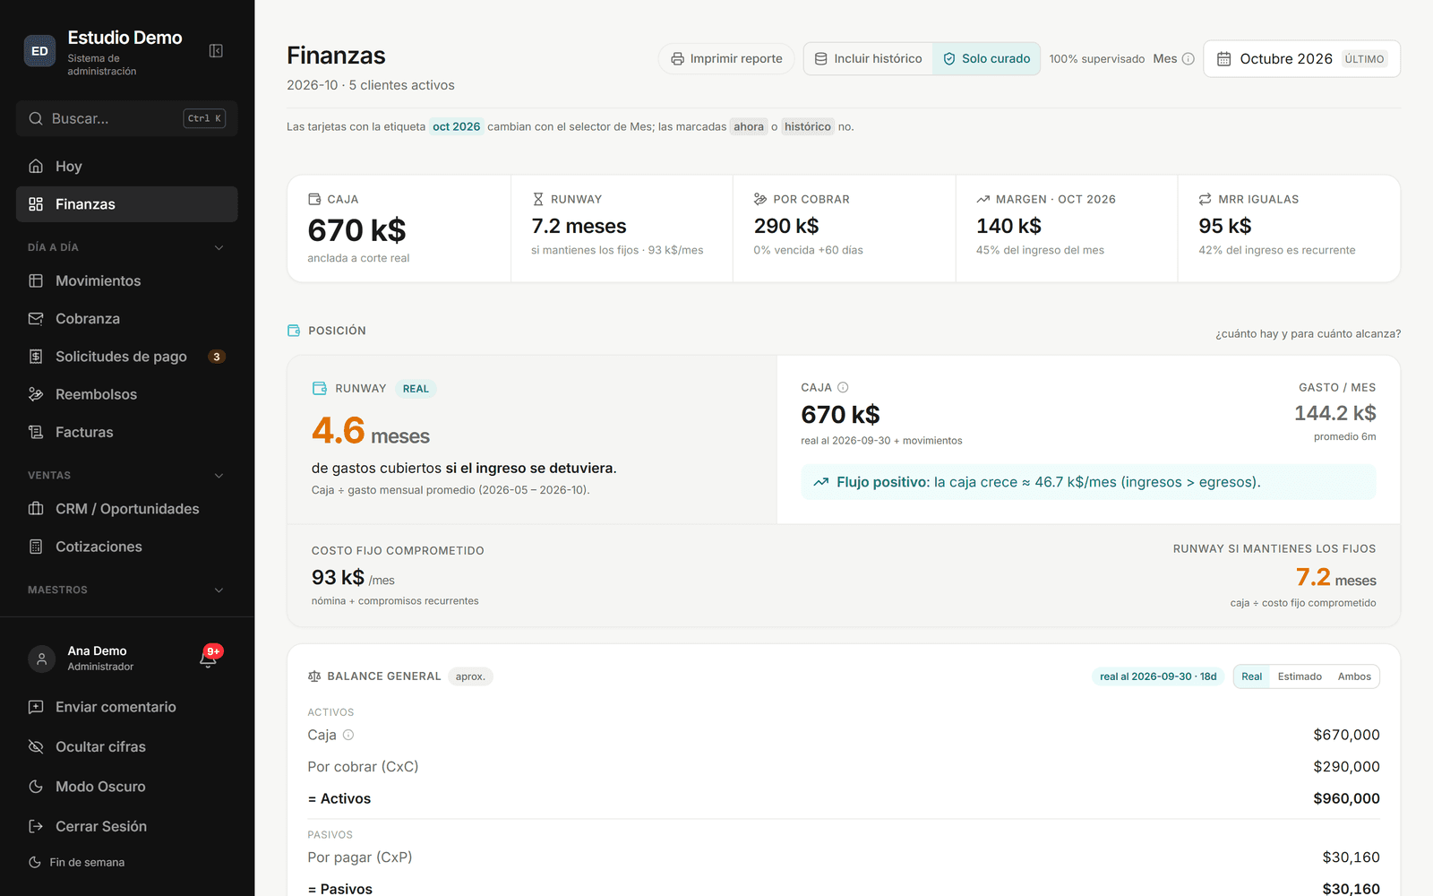Click the MRR Igualas repeat icon
Screen dimensions: 1433x896
1206,199
